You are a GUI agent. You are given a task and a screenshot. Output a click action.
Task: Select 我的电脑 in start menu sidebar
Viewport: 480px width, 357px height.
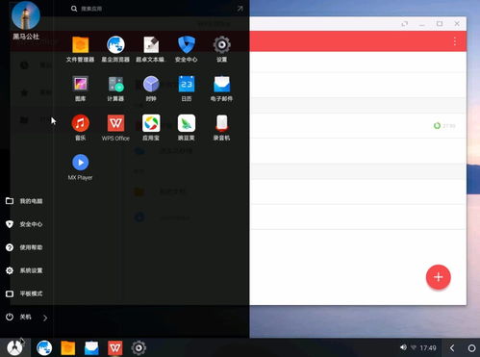24,201
